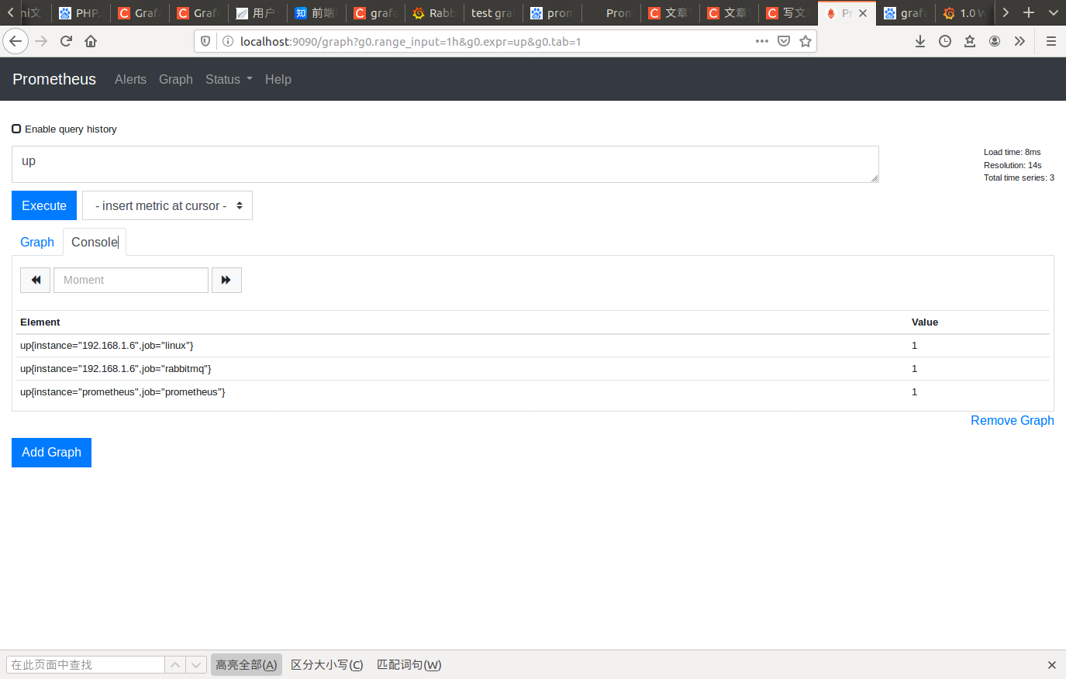Toggle '区分大小写' match case option
This screenshot has height=679, width=1066.
[x=326, y=664]
